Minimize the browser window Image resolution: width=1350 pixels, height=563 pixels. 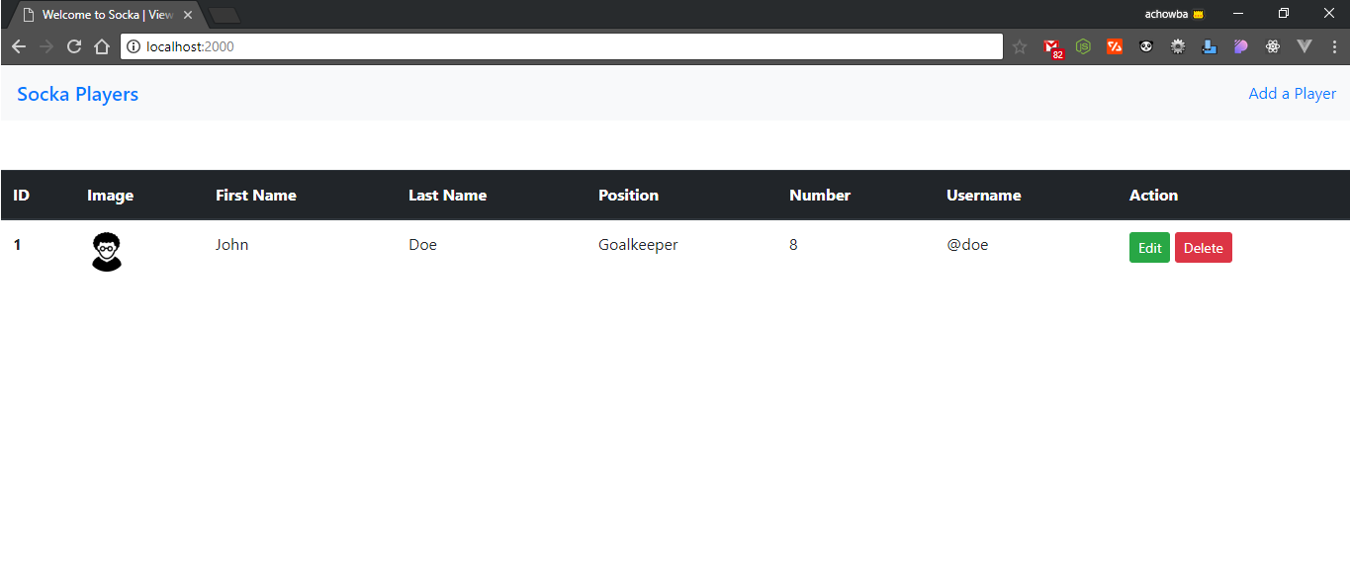[x=1237, y=14]
